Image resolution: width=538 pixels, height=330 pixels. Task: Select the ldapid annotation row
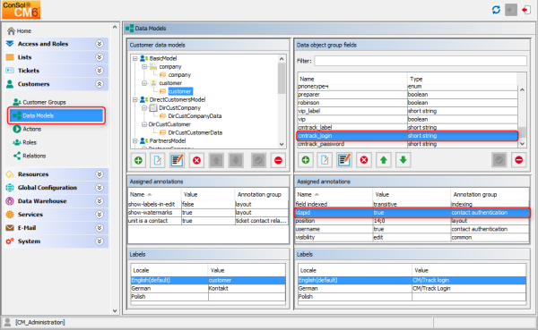[412, 213]
